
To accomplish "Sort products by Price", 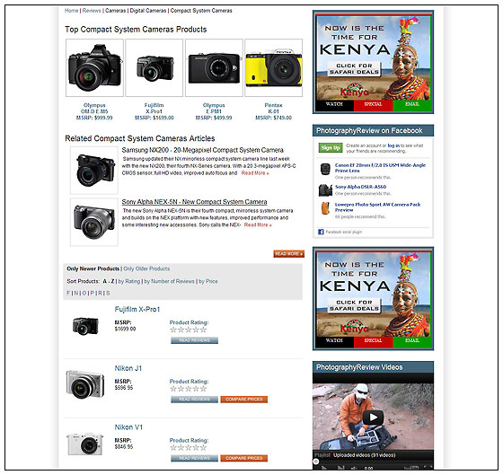I will 208,281.
